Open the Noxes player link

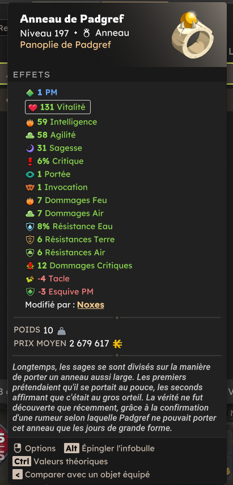(x=91, y=305)
